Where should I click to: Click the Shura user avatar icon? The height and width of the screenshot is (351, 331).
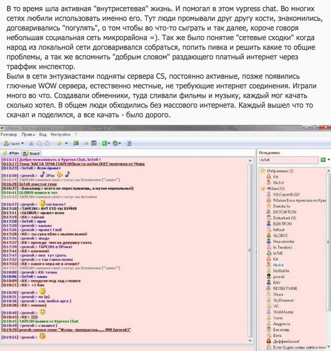[x=269, y=294]
